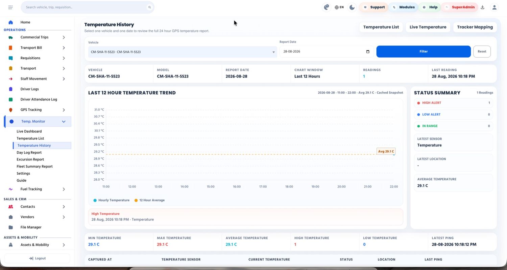Viewport: 507px width, 270px height.
Task: Expand the Transport chevron
Action: pyautogui.click(x=64, y=68)
